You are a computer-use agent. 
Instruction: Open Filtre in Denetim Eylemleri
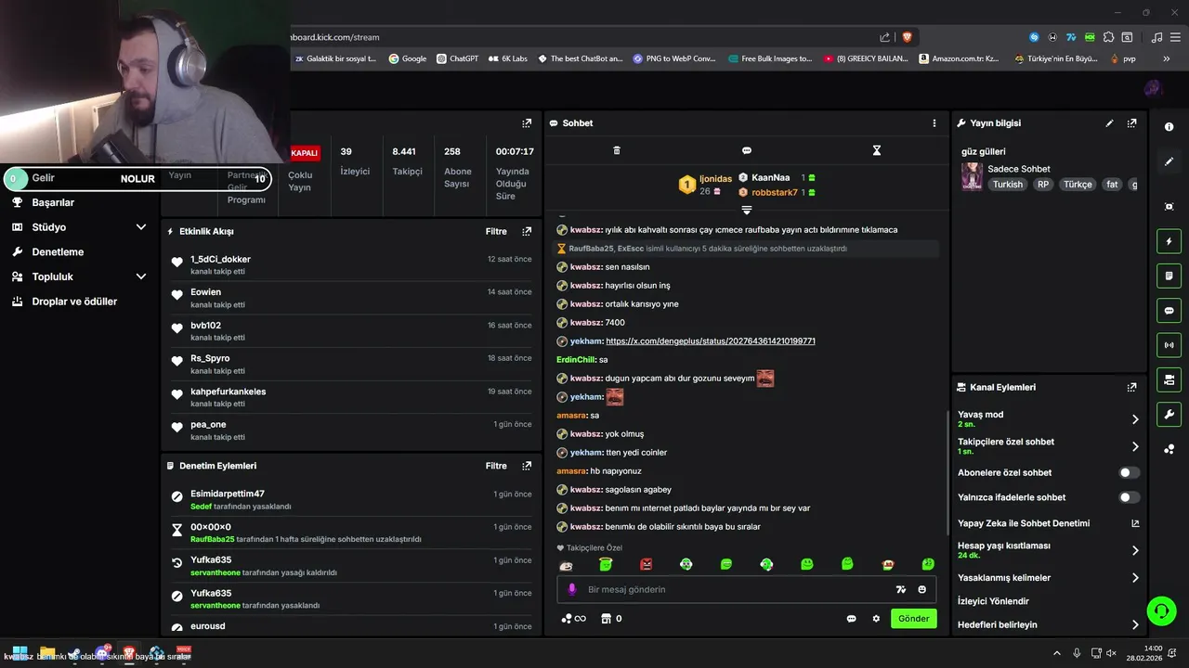tap(496, 466)
